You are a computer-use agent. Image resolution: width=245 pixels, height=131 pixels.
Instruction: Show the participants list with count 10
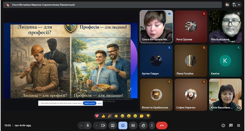(x=234, y=5)
